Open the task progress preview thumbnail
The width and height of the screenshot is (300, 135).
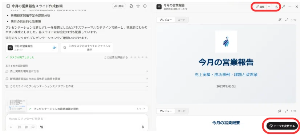pos(17,105)
